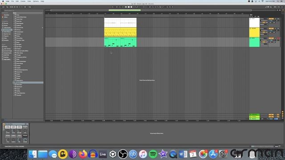
Task: Solo the yellow track
Action: pos(275,28)
